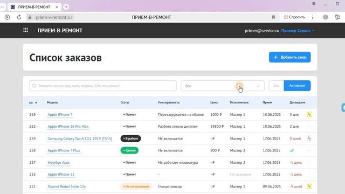The width and height of the screenshot is (345, 194).
Task: Bookmark this page with the bookmark icon
Action: pyautogui.click(x=273, y=17)
